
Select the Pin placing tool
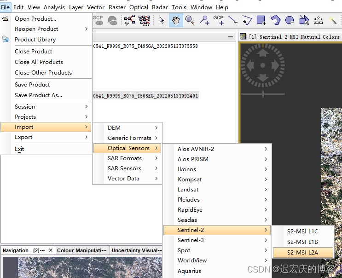(204, 20)
